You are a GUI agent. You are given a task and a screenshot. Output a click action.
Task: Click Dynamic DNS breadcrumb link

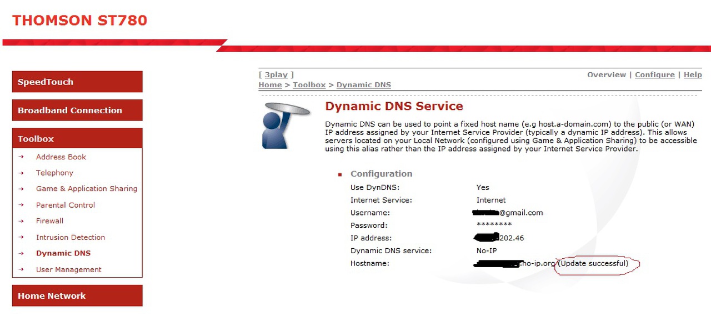pyautogui.click(x=364, y=85)
